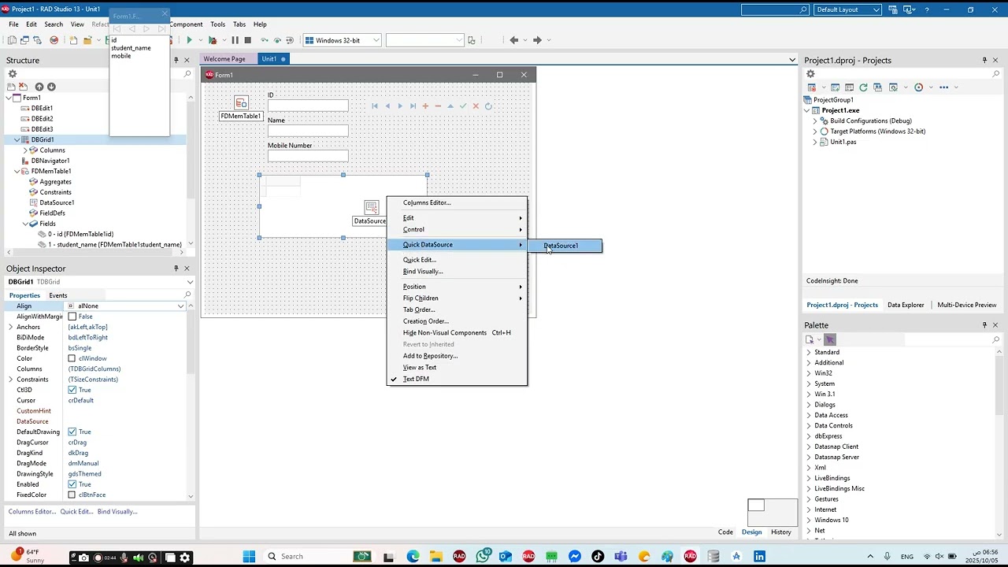
Task: Click the Structure panel gear icon
Action: (x=13, y=74)
